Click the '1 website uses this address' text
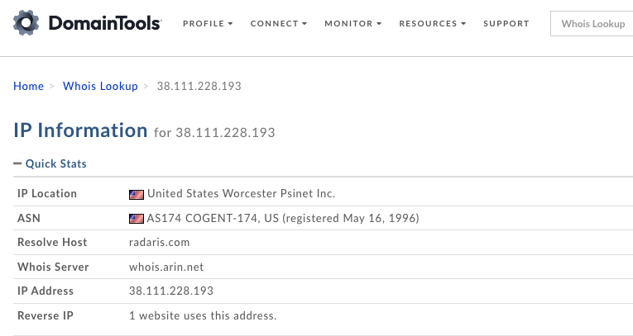This screenshot has height=336, width=633. point(203,315)
